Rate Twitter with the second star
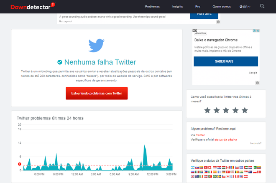Image resolution: width=276 pixels, height=183 pixels. point(217,110)
